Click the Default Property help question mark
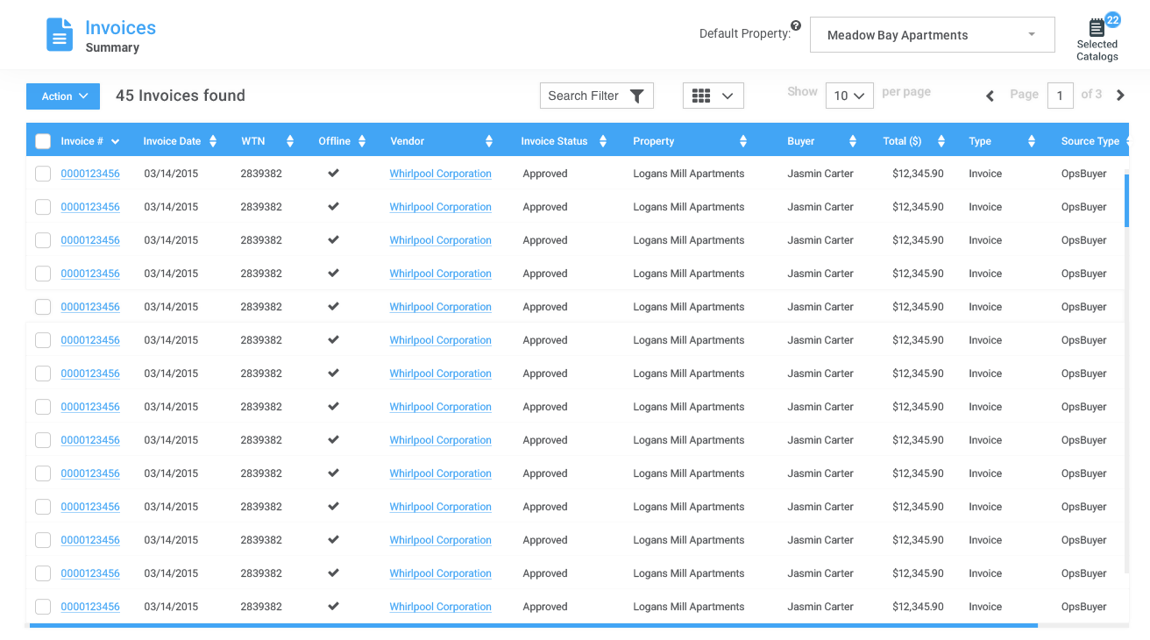 pyautogui.click(x=796, y=25)
